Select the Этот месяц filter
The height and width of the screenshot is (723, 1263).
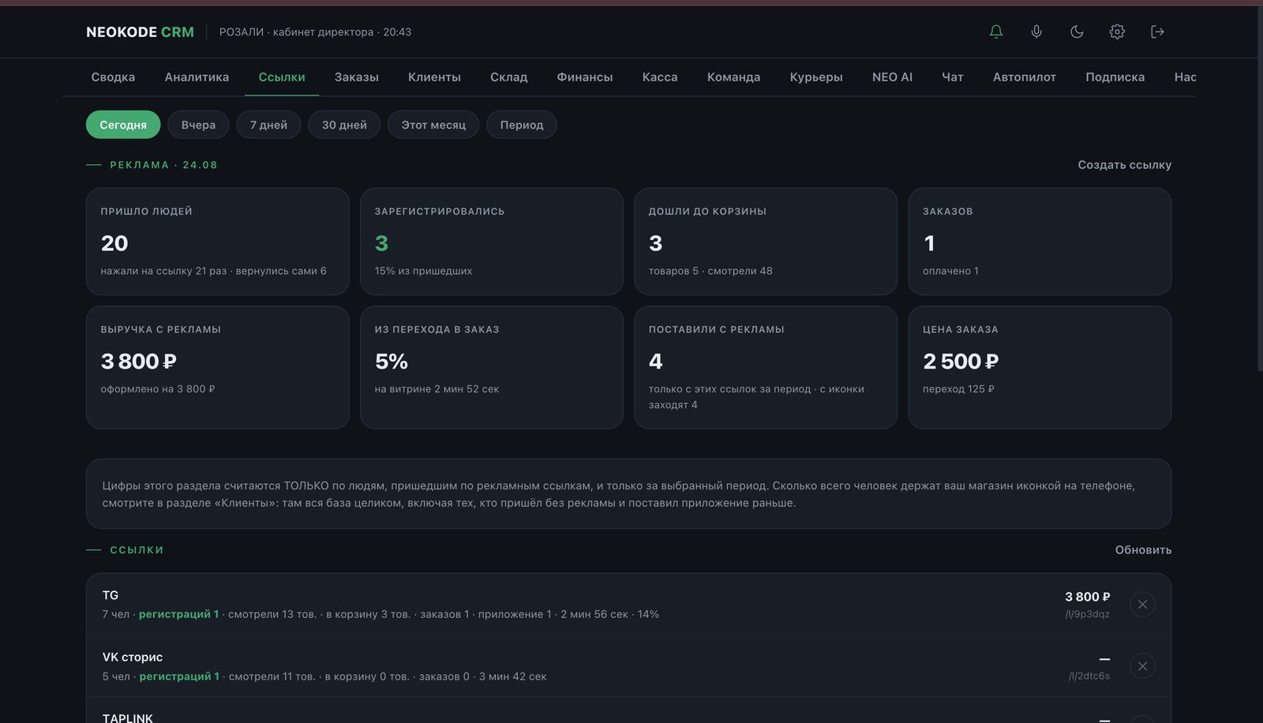[433, 125]
